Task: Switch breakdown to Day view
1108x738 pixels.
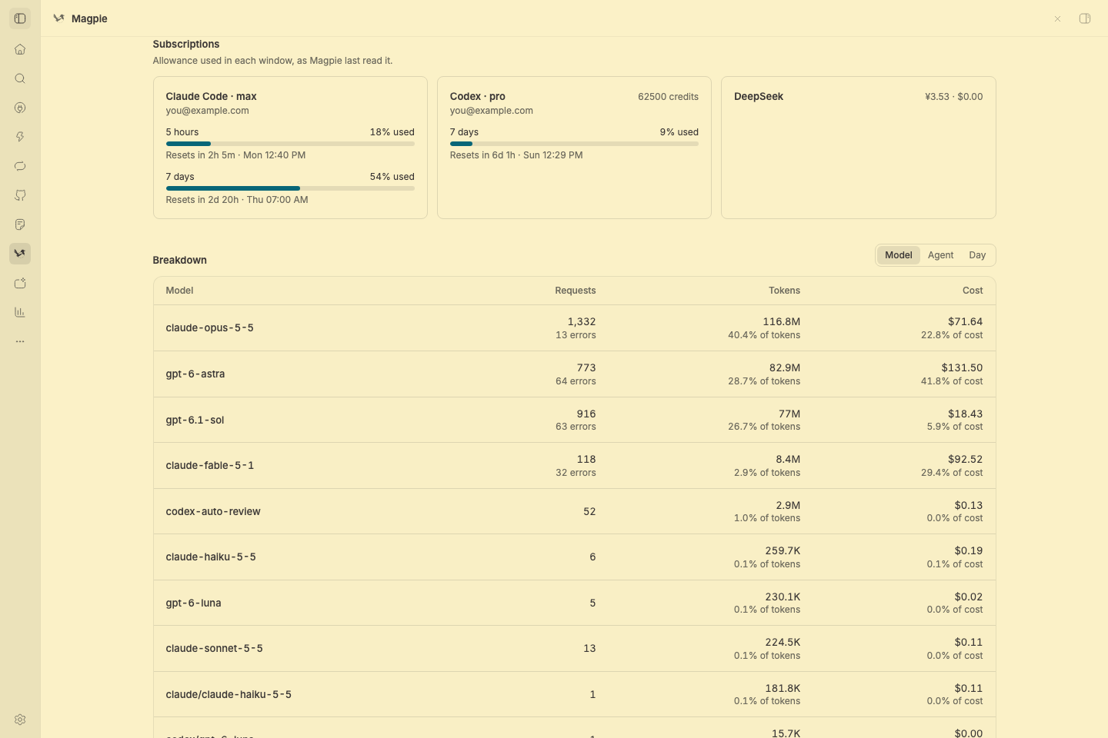Action: [x=977, y=255]
